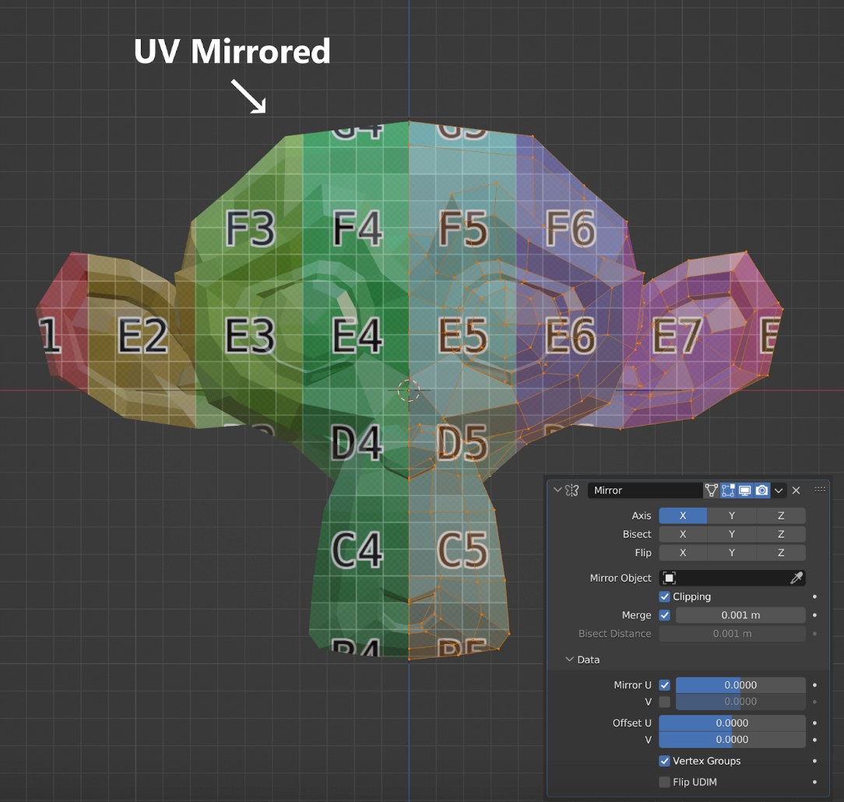Collapse the Mirror modifier panel chevron
This screenshot has width=844, height=802.
pyautogui.click(x=559, y=490)
